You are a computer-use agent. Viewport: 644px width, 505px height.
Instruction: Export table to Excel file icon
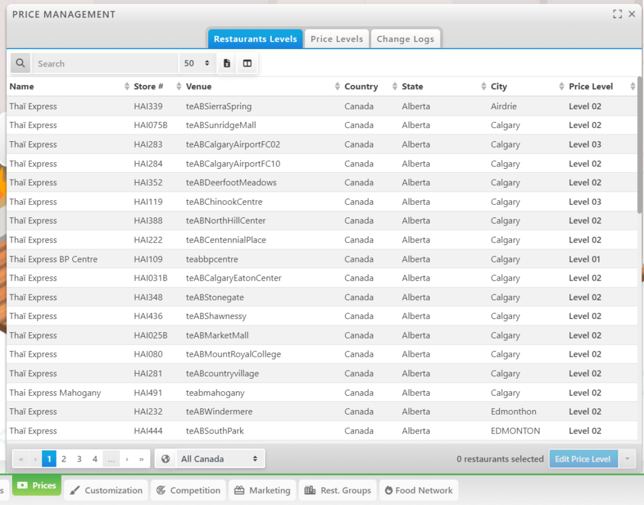click(x=227, y=63)
